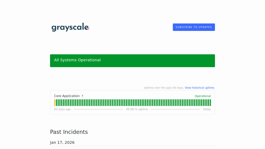This screenshot has height=149, width=265.
Task: Select the third uptime bar from the right
Action: 207,102
